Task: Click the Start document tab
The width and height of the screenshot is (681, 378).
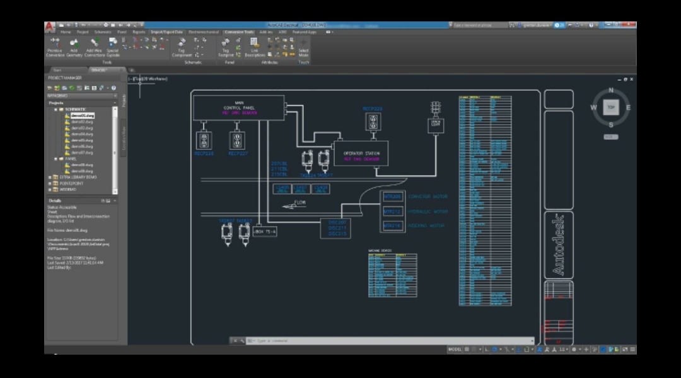Action: click(x=57, y=70)
